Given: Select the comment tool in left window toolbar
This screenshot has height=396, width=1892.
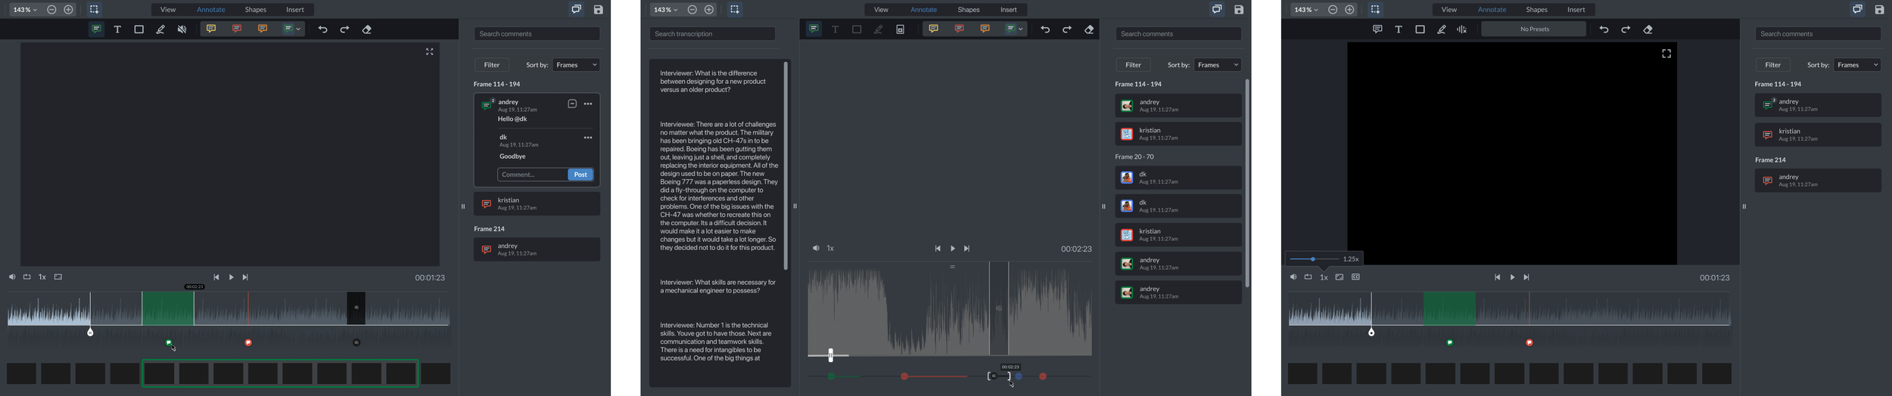Looking at the screenshot, I should point(96,29).
